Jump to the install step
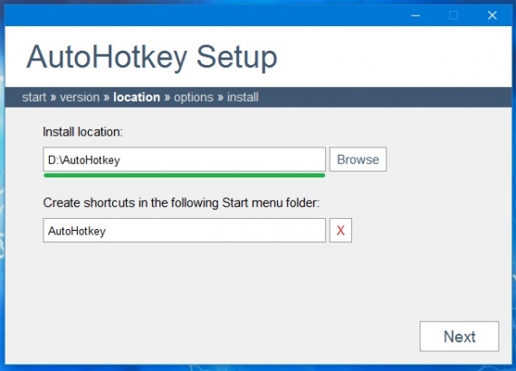The height and width of the screenshot is (371, 516). click(243, 98)
